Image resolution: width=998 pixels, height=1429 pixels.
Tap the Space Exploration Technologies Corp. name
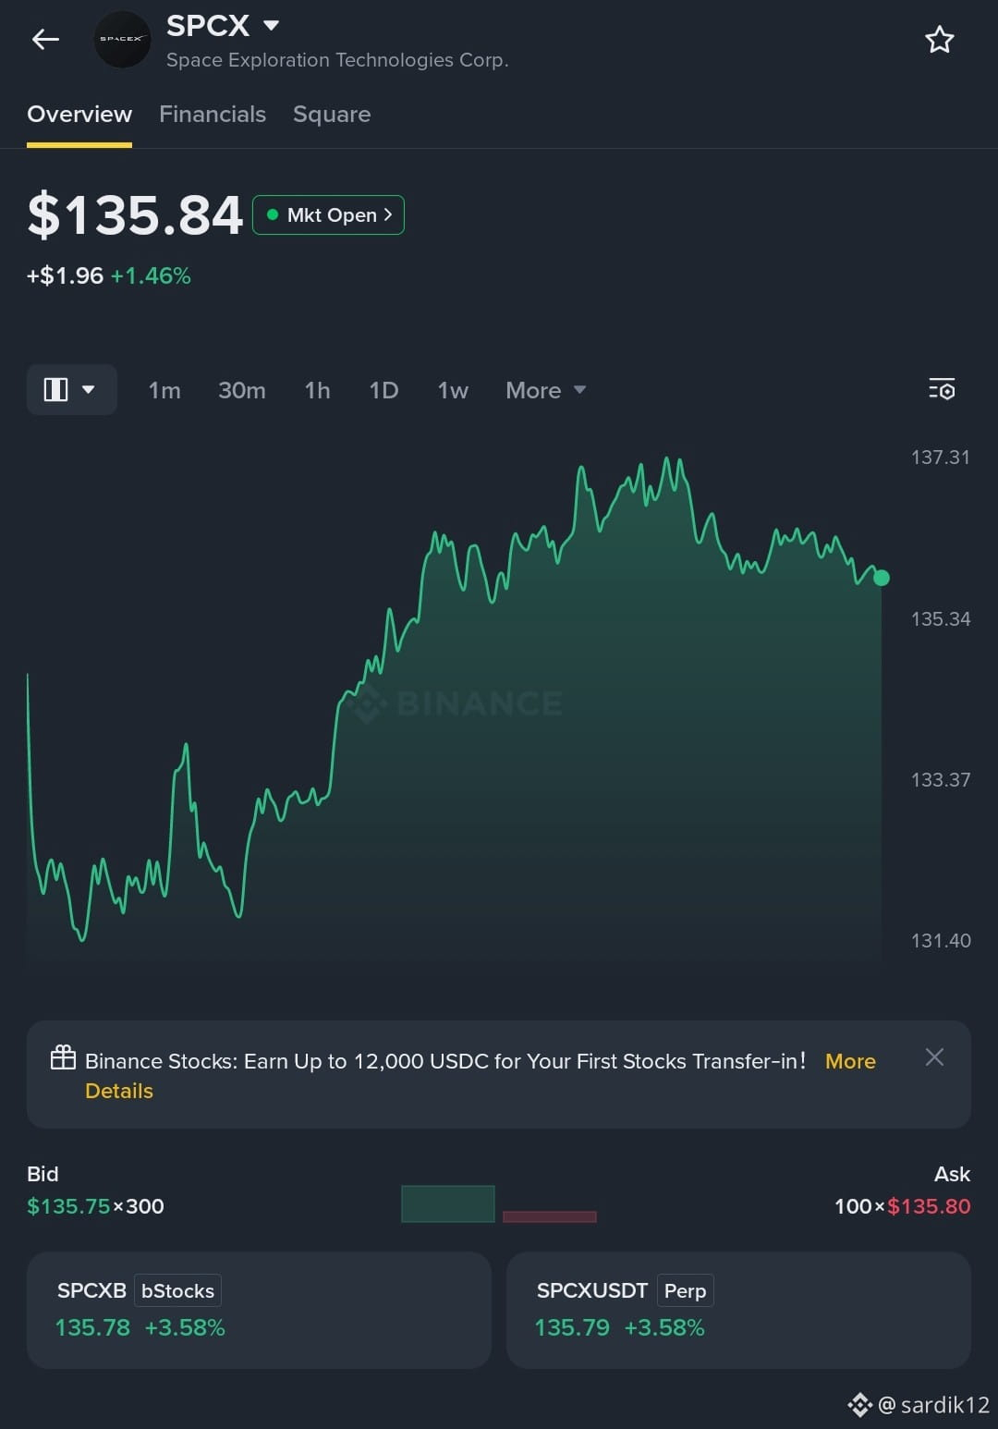[x=337, y=60]
